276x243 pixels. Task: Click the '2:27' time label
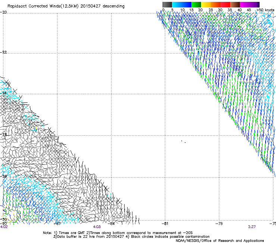tap(252, 227)
